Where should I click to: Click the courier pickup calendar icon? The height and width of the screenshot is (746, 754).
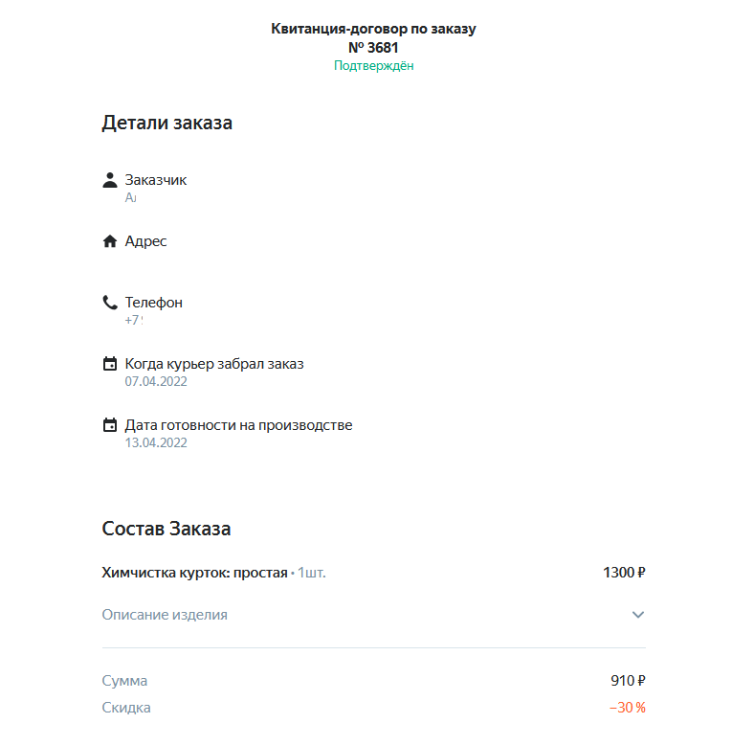pos(110,364)
